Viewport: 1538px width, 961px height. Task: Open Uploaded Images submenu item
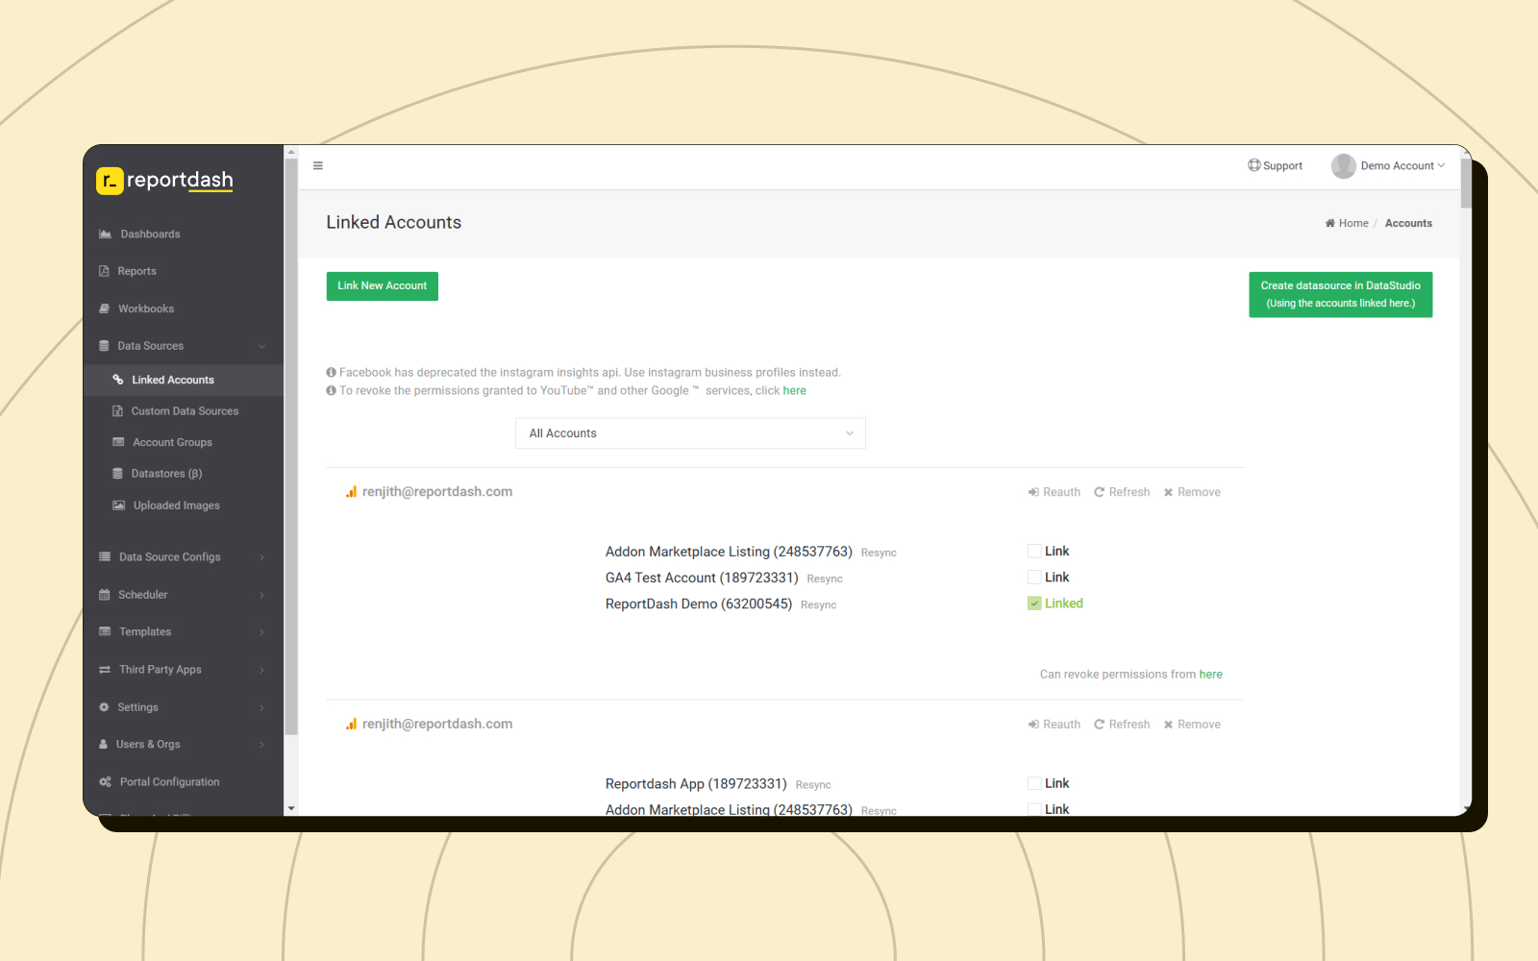pyautogui.click(x=177, y=505)
